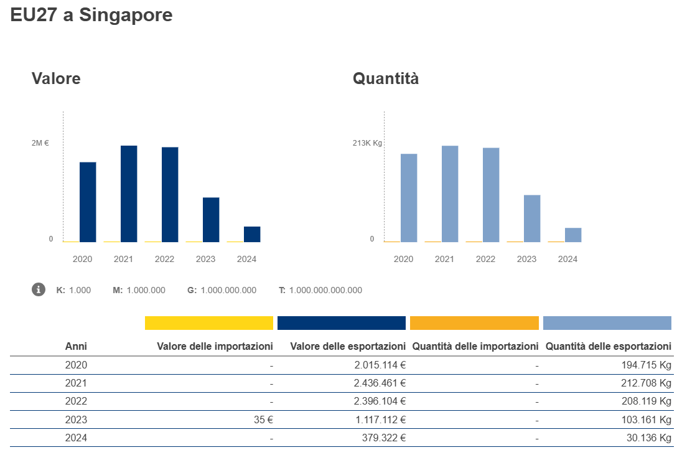Click the 2024 bar in Valore chart
Viewport: 677px width, 450px height.
tap(252, 234)
